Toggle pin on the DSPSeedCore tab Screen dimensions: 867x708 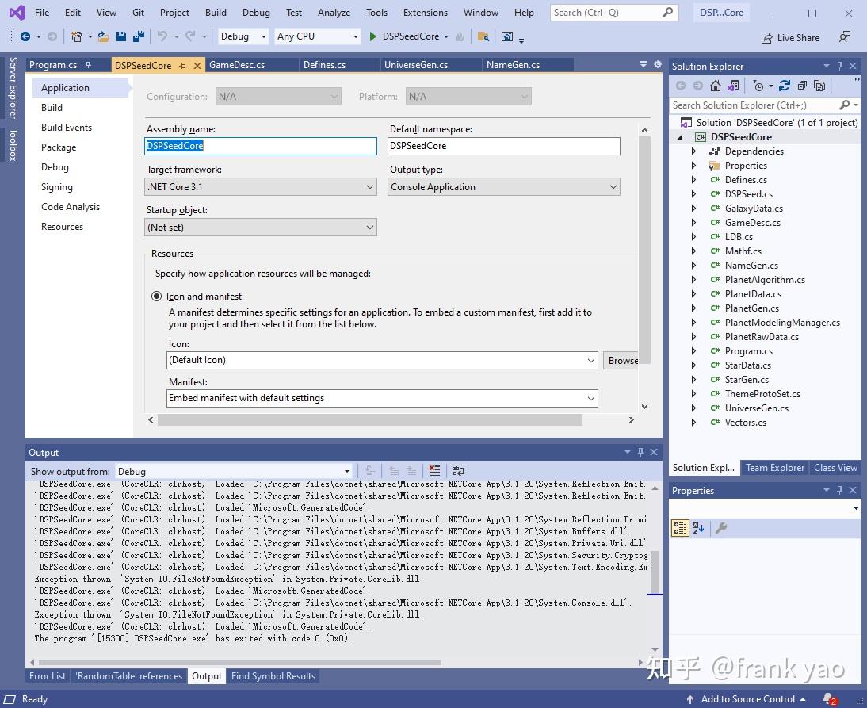point(183,66)
